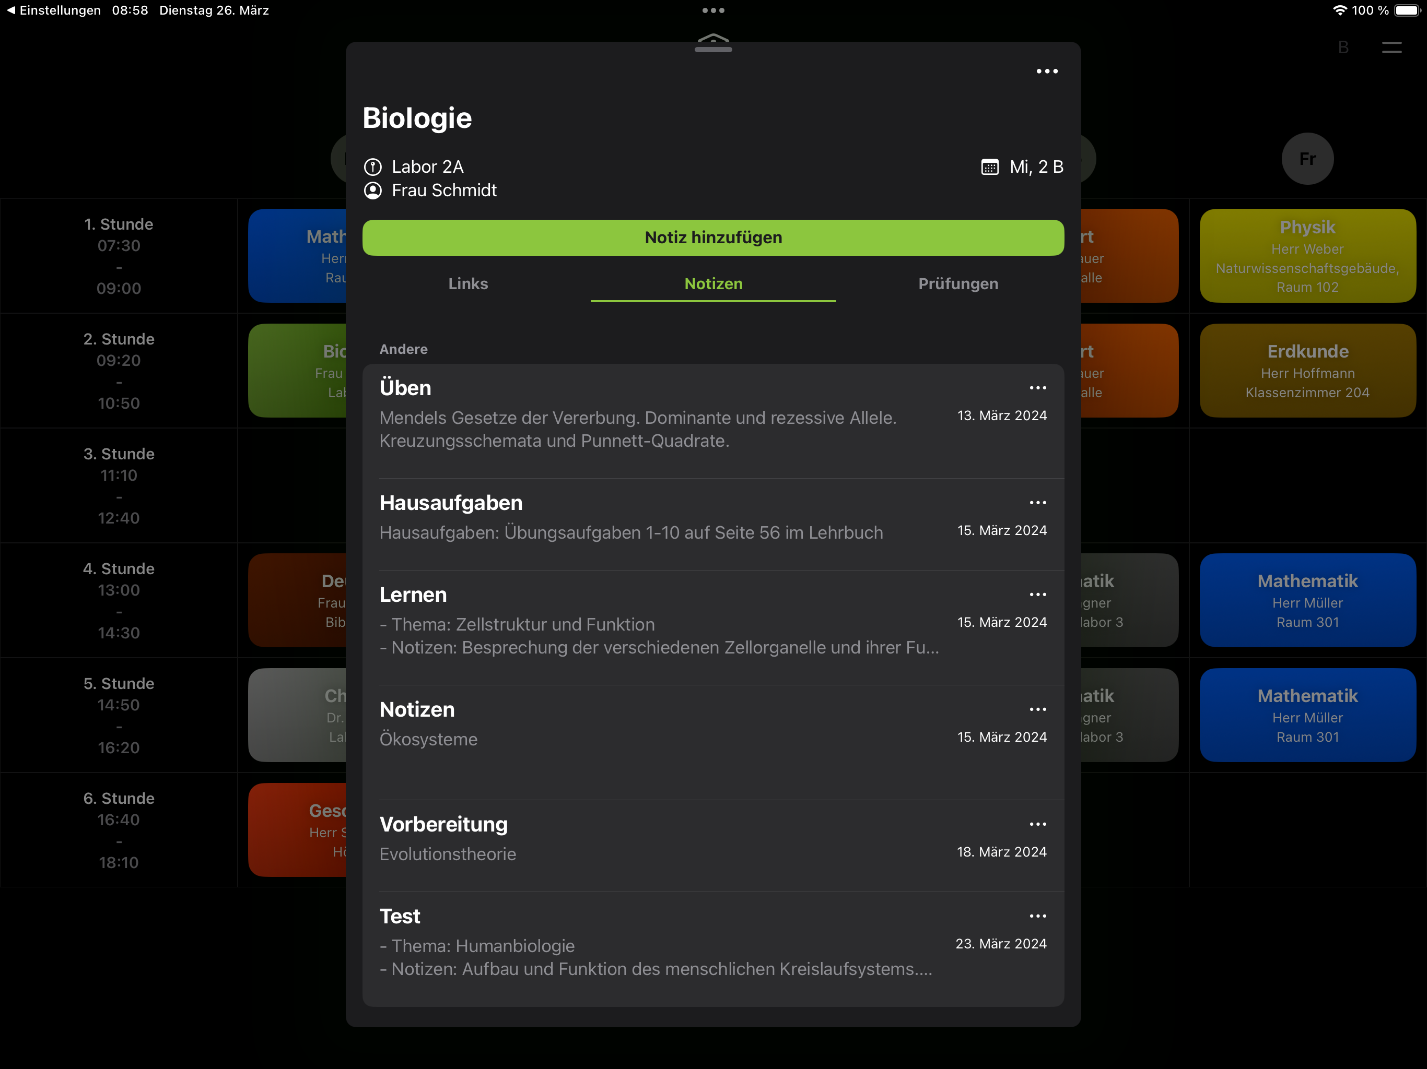
Task: Open the grey Chemie card in 5. Stunde
Action: [x=297, y=715]
